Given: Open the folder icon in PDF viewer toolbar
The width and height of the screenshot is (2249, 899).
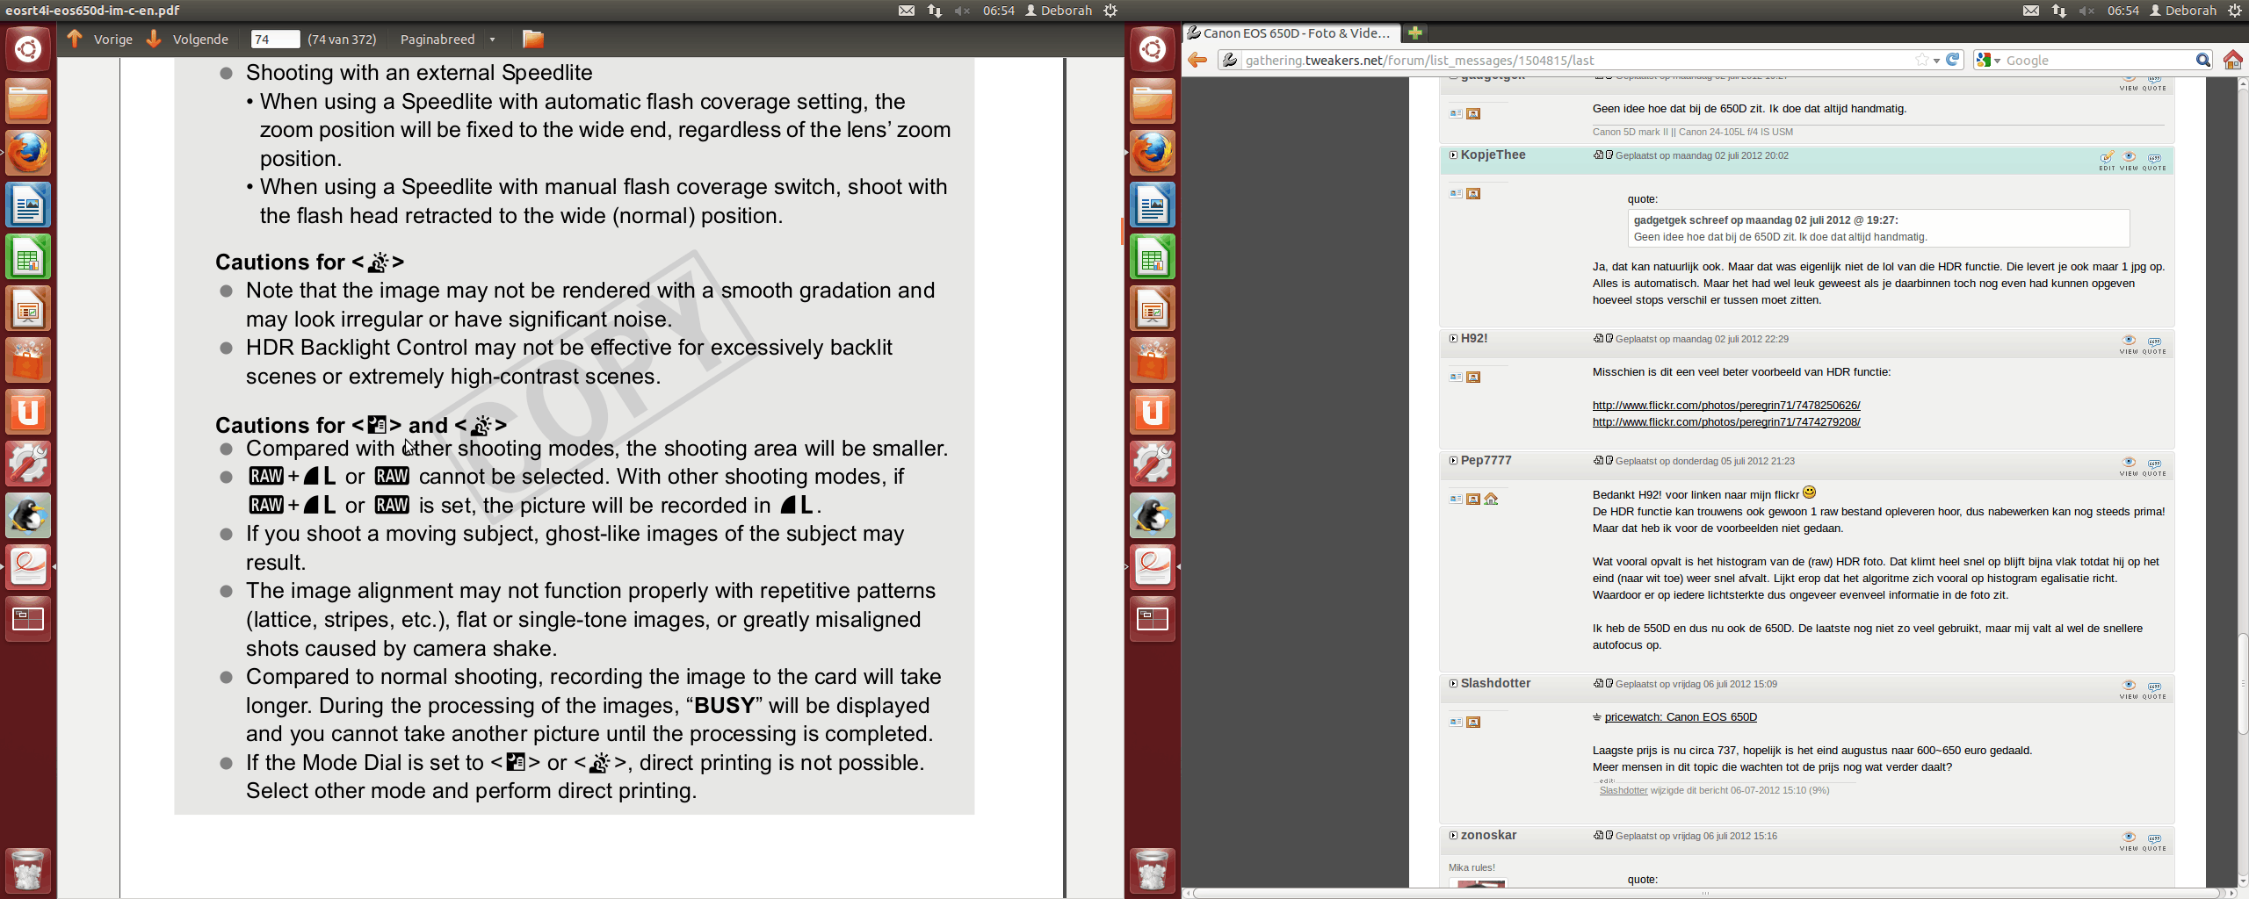Looking at the screenshot, I should pyautogui.click(x=532, y=39).
